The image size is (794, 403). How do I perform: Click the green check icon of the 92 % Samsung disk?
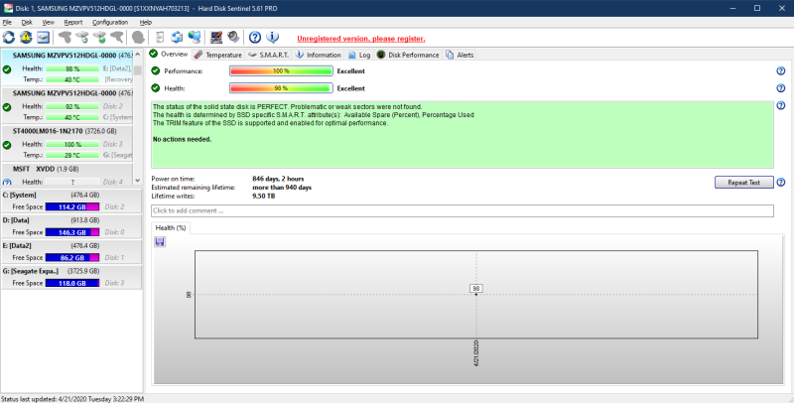point(7,107)
